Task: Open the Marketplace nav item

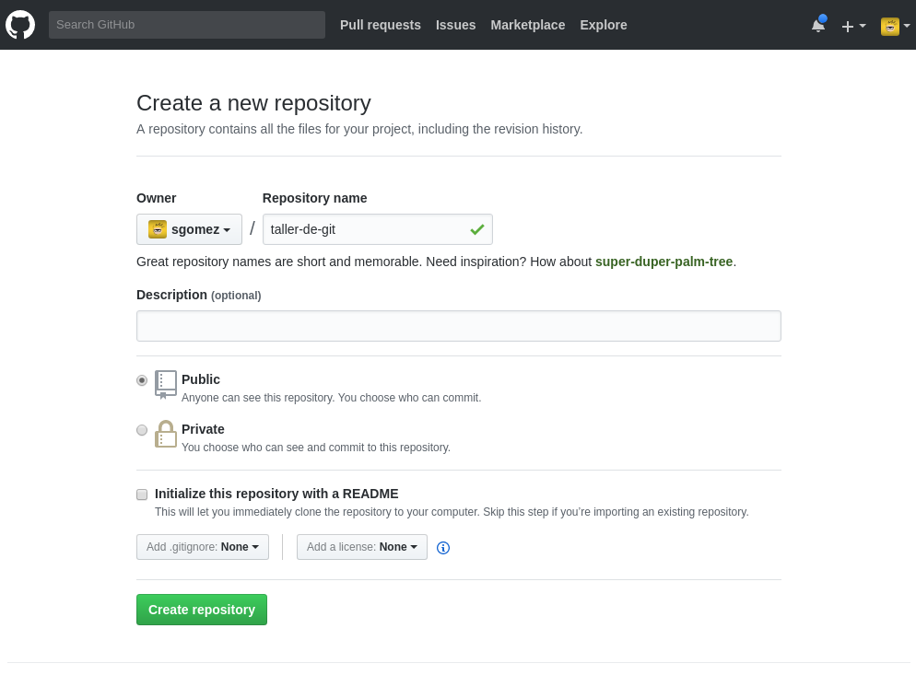Action: [527, 25]
